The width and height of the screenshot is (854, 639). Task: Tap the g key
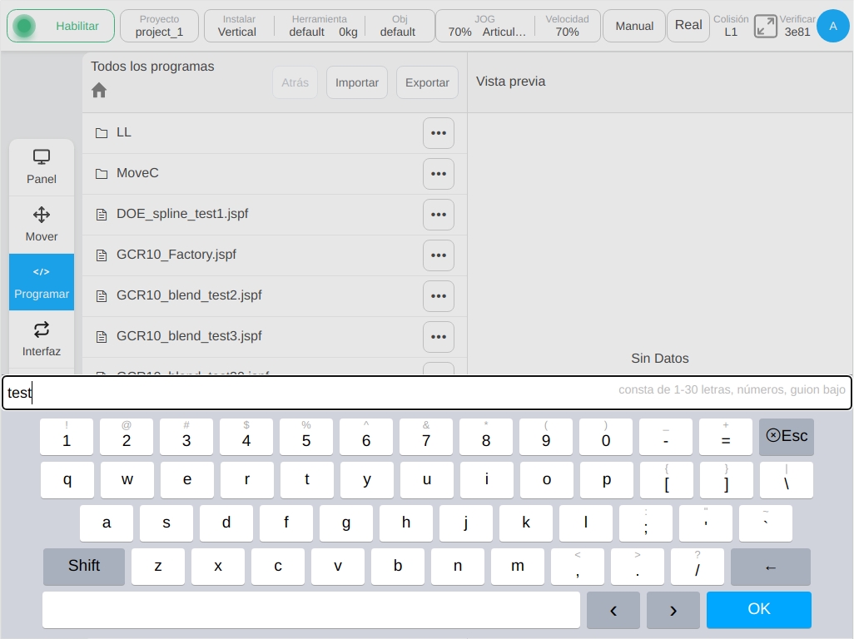pos(346,523)
